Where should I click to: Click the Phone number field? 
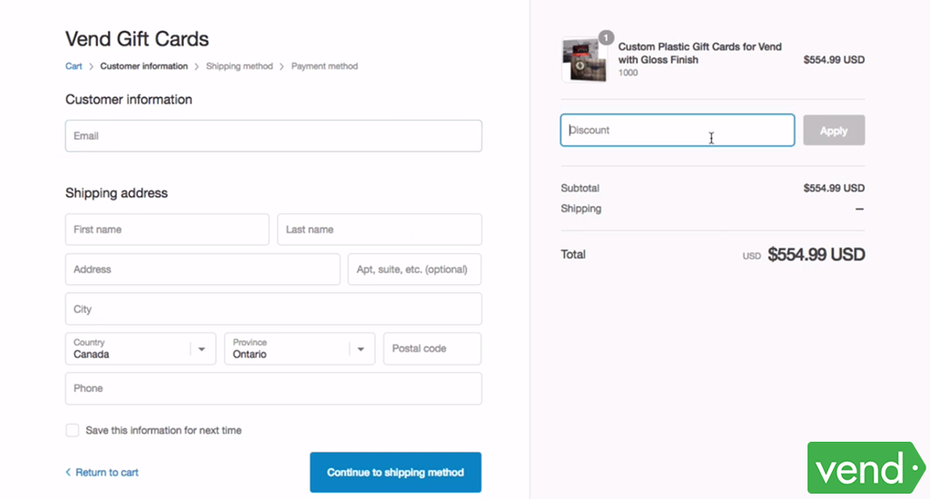point(273,388)
